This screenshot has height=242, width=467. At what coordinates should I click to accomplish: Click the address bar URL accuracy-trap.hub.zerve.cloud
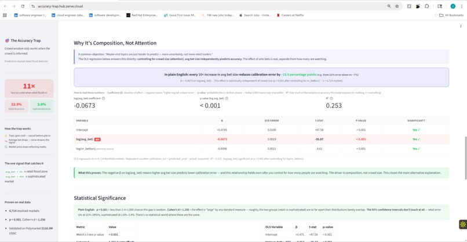pyautogui.click(x=60, y=6)
